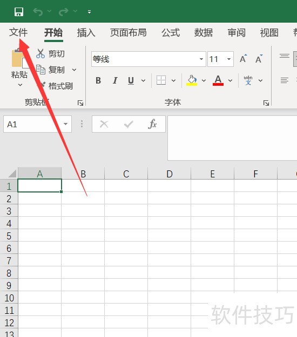Switch to the 插入 ribbon tab
297x337 pixels.
coord(86,33)
